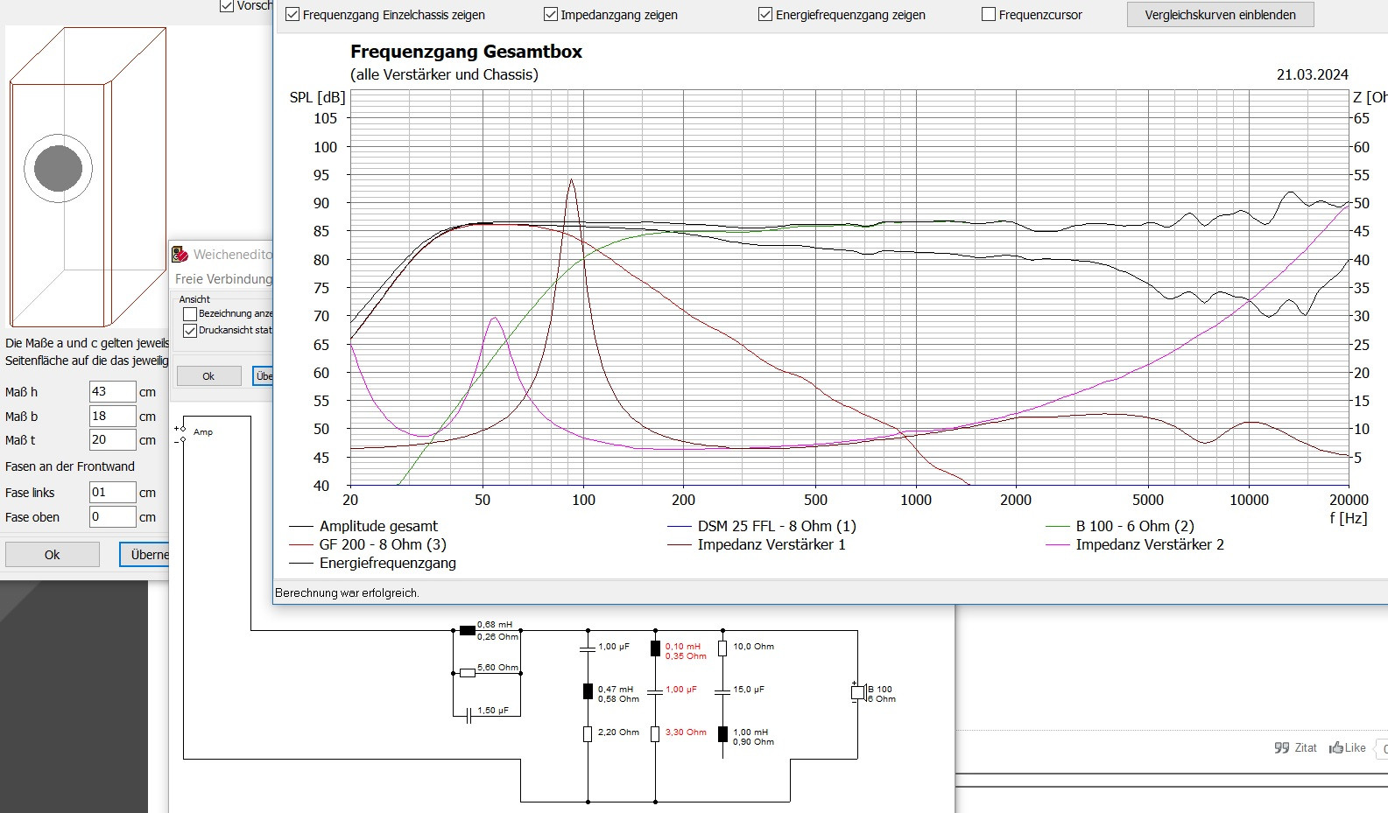The height and width of the screenshot is (813, 1388).
Task: Click the Weicheneditor window title icon
Action: click(180, 255)
